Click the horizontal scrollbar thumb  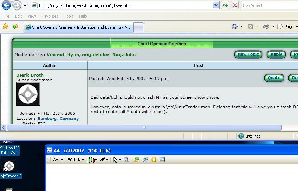tap(144, 128)
